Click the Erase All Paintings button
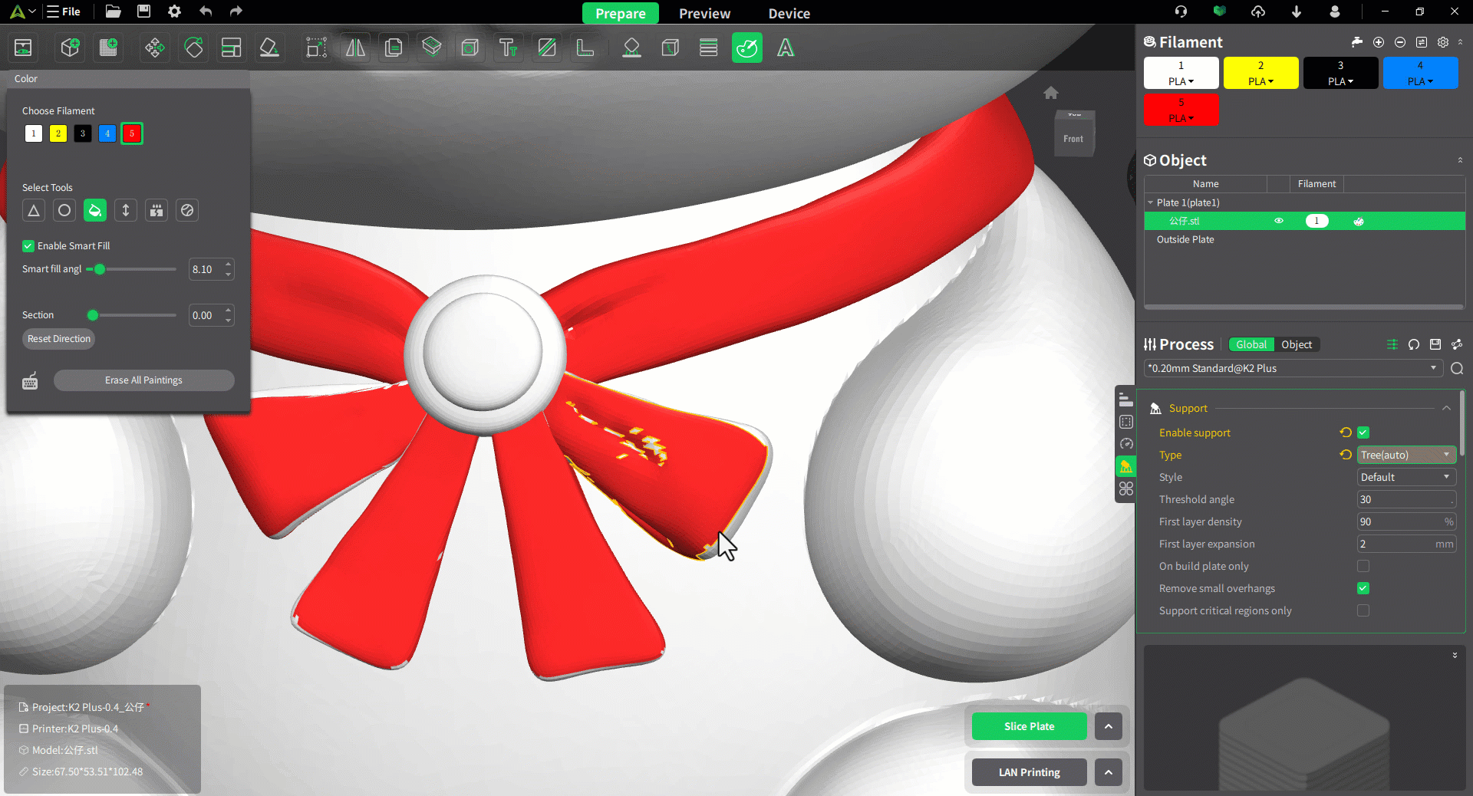Image resolution: width=1473 pixels, height=796 pixels. click(143, 380)
